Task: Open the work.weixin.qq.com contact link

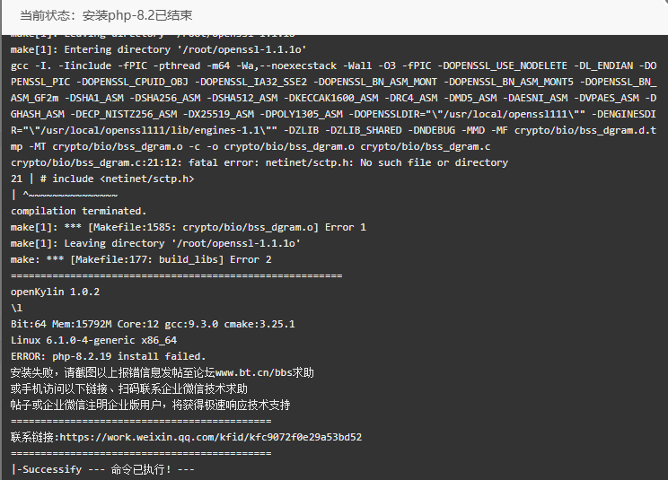Action: pyautogui.click(x=211, y=437)
